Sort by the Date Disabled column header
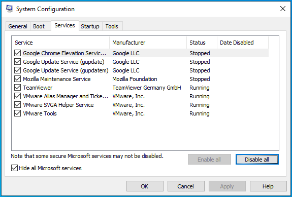 point(243,43)
